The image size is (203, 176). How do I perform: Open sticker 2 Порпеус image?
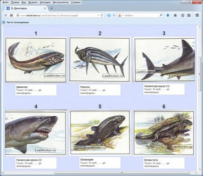pyautogui.click(x=100, y=59)
